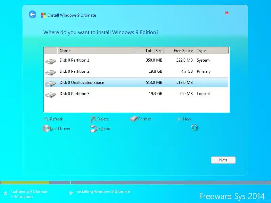Sort by the Type column header
Screen dimensions: 271x203
click(x=211, y=50)
